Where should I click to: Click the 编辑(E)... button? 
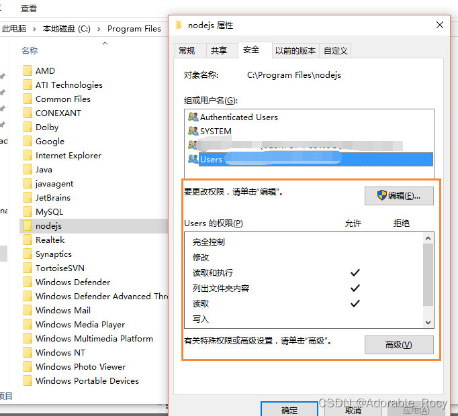point(399,196)
